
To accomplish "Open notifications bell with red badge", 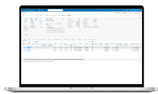I will [123, 10].
